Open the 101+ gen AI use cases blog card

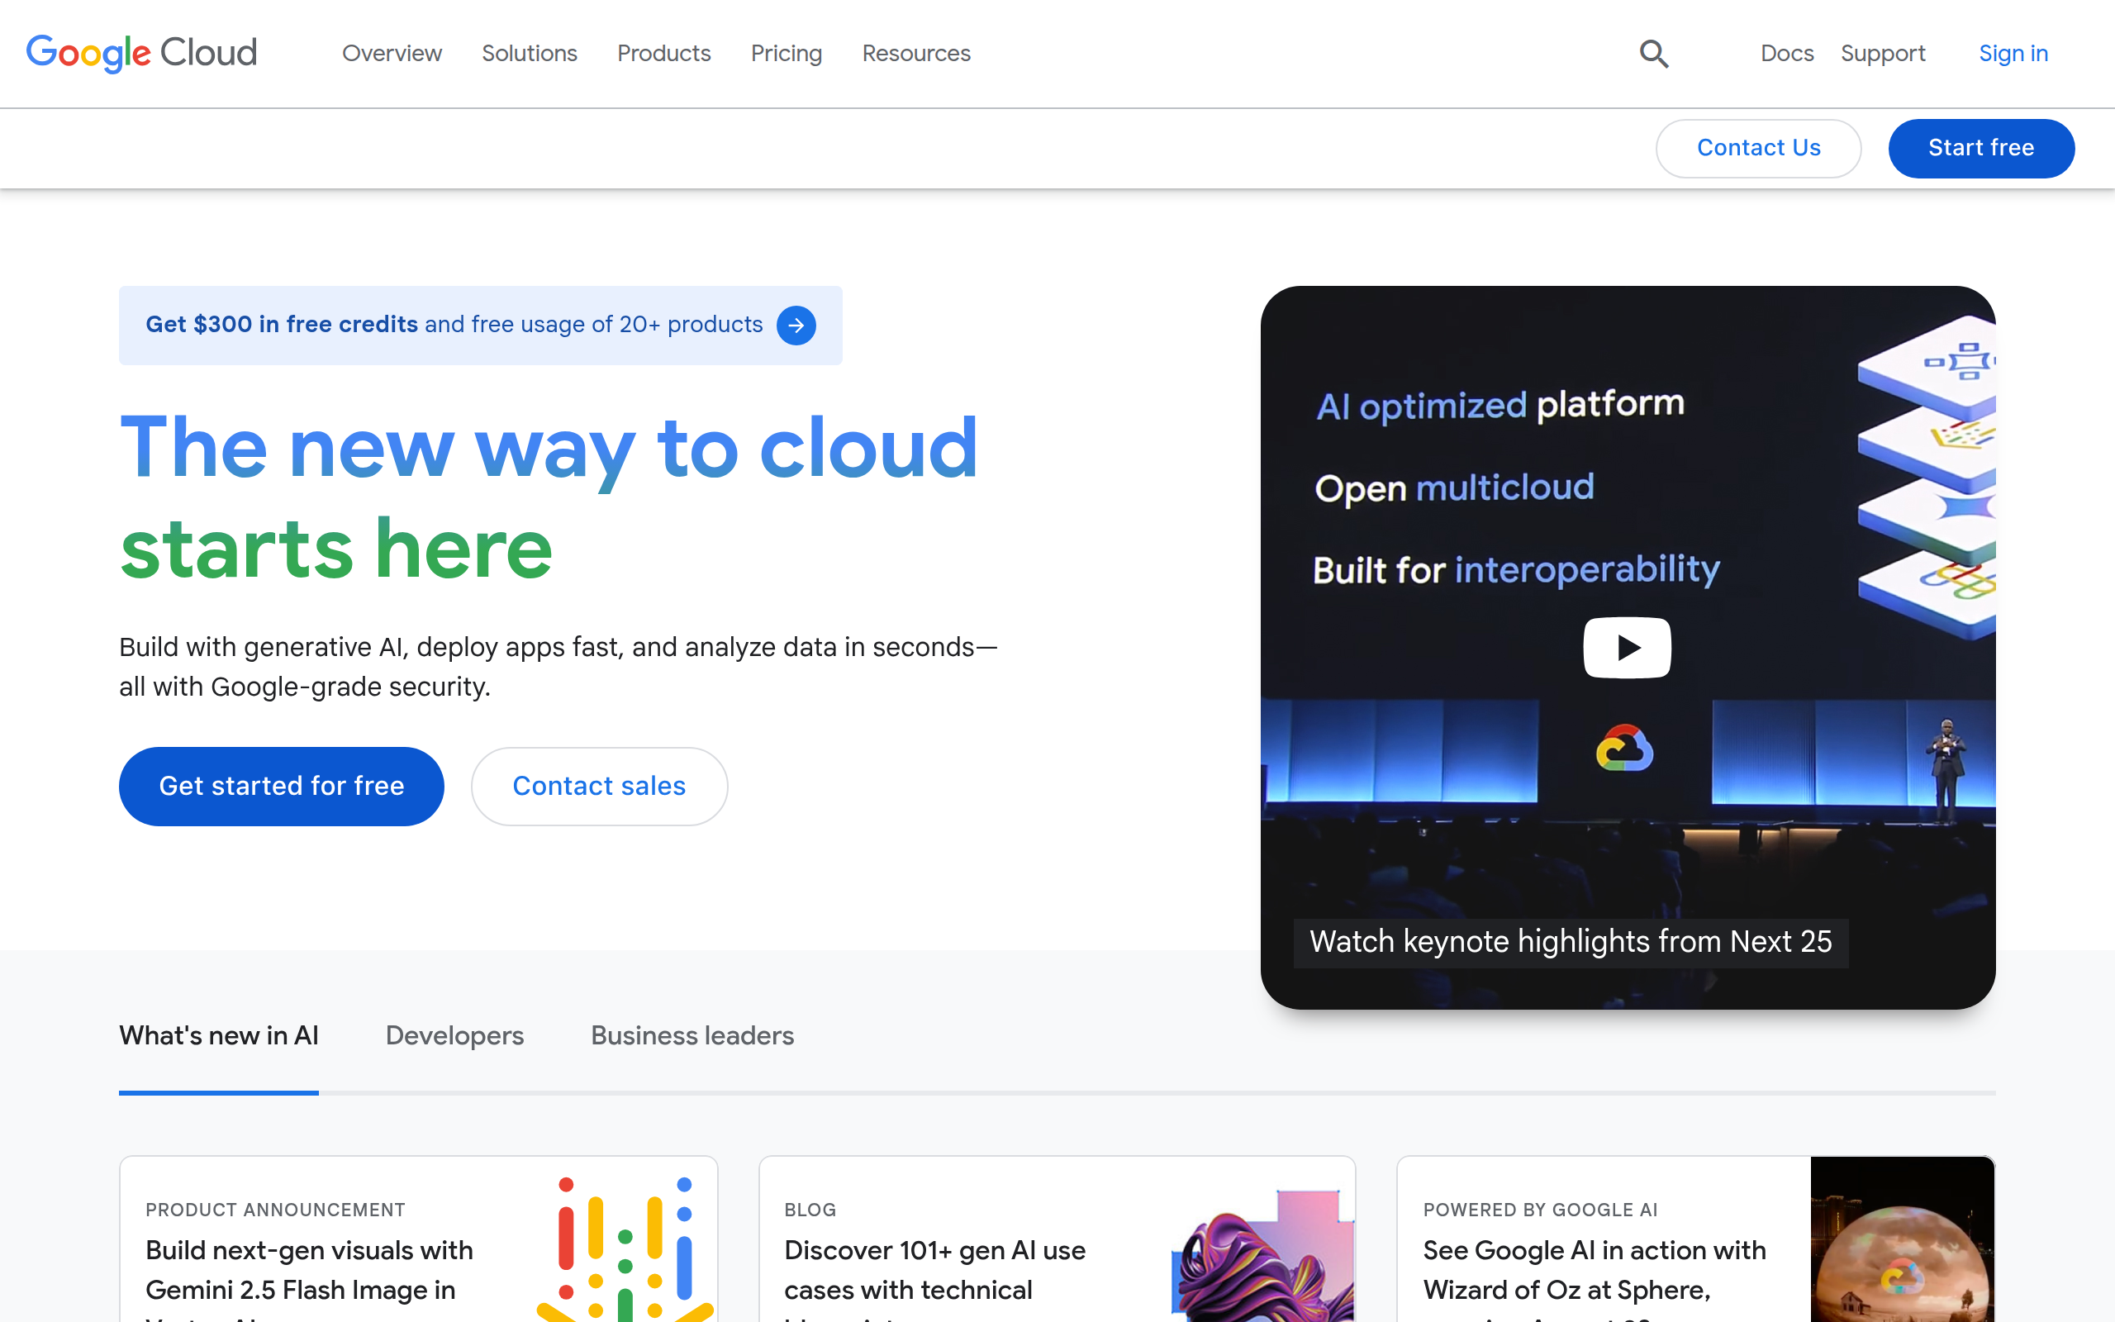(1057, 1239)
